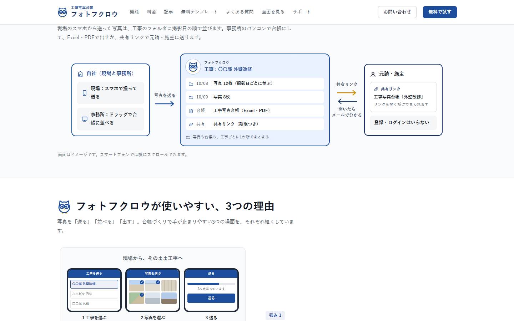The width and height of the screenshot is (514, 321).
Task: Click the link icon in 共有リンク card
Action: click(376, 89)
